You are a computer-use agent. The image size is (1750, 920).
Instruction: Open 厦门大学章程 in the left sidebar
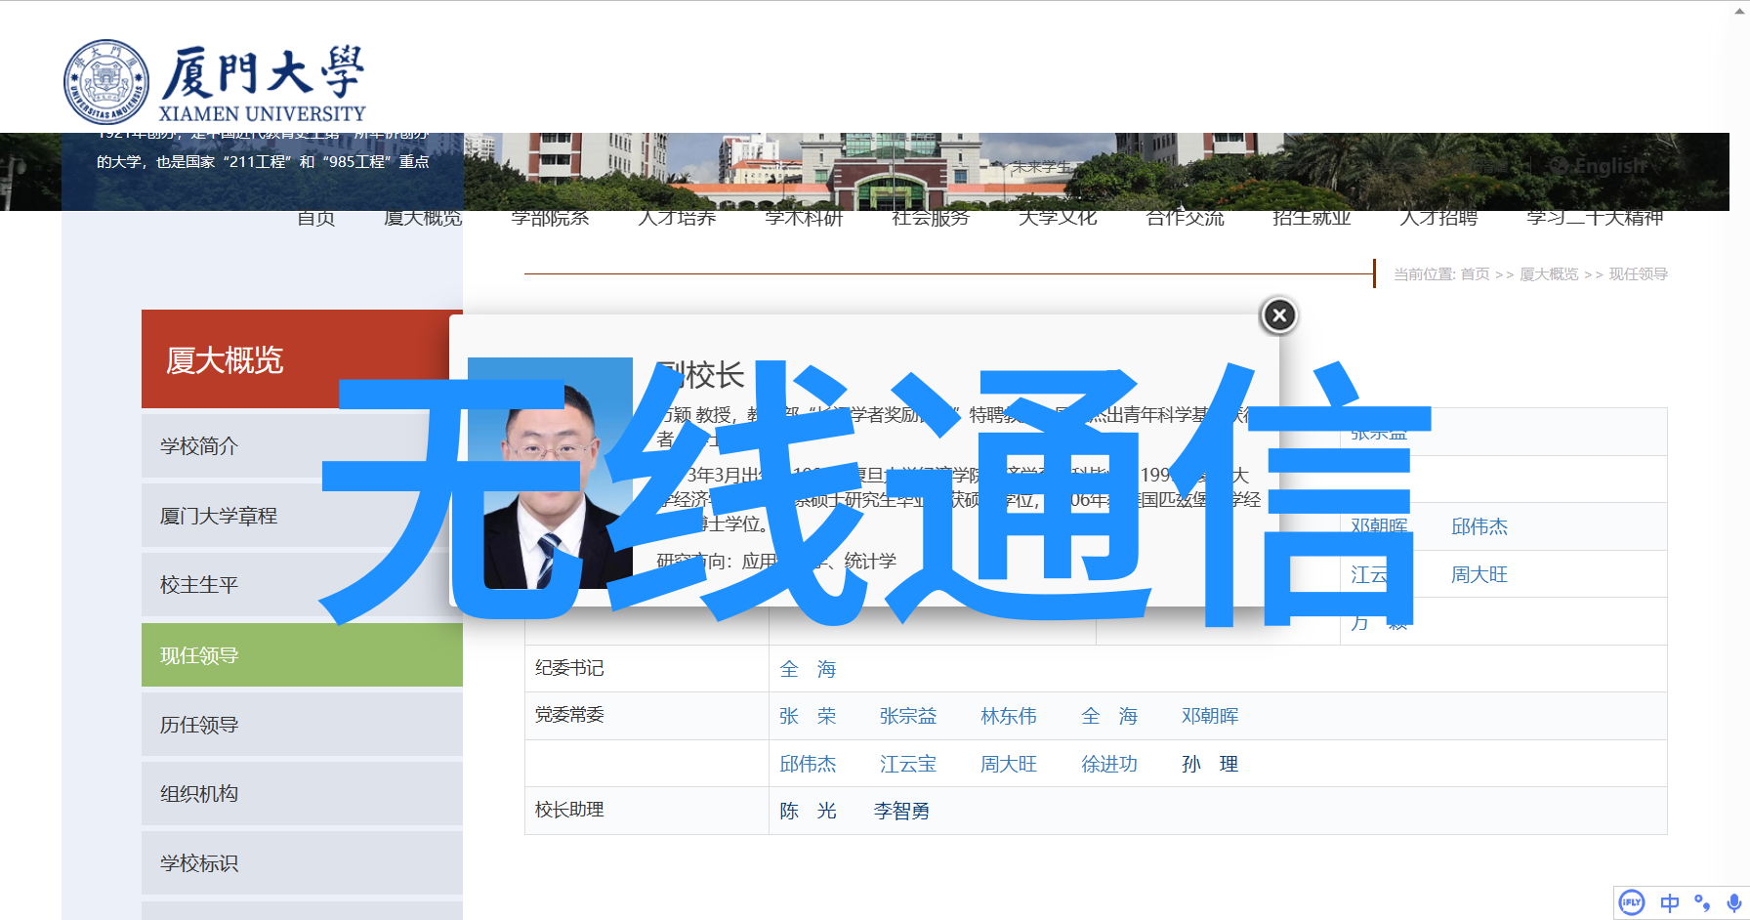(302, 516)
